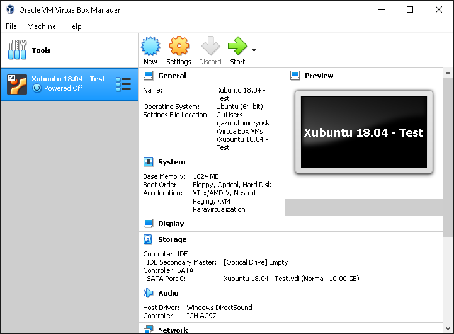Click the 'Settings File Location:' label
Image resolution: width=454 pixels, height=334 pixels.
[x=176, y=115]
